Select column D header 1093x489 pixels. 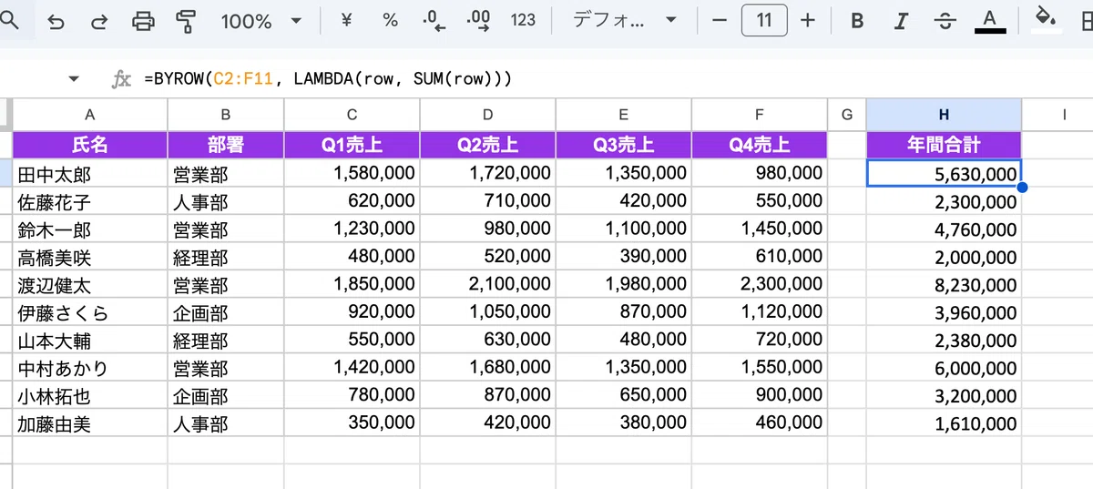click(487, 114)
